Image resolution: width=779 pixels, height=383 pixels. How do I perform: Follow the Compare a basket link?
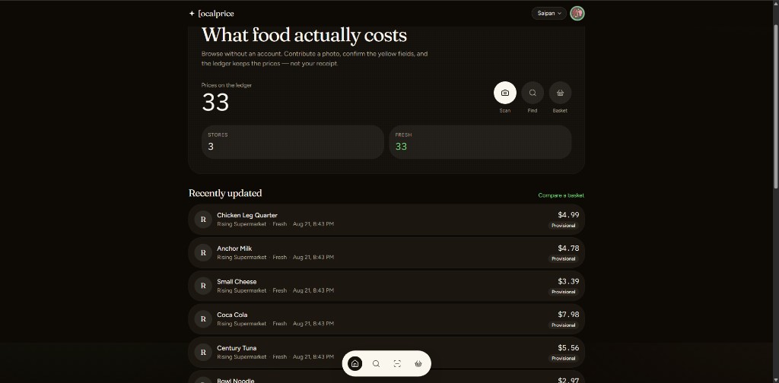[x=561, y=195]
